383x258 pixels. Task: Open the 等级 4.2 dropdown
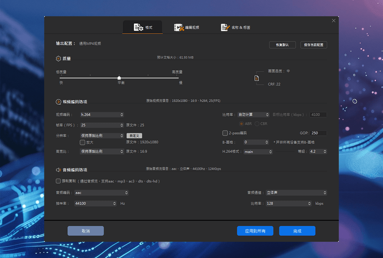coord(318,151)
